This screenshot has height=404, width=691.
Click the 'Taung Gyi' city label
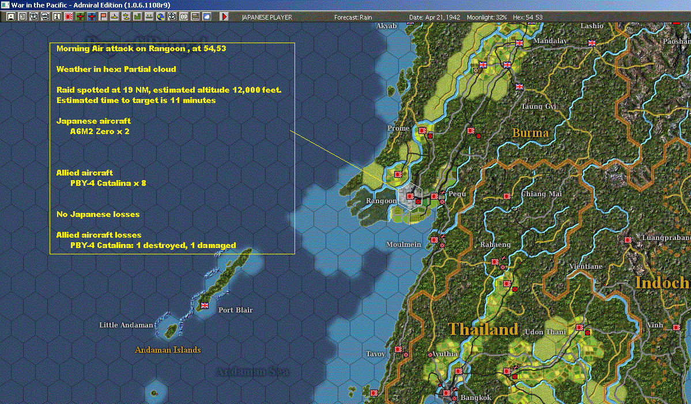coord(538,106)
